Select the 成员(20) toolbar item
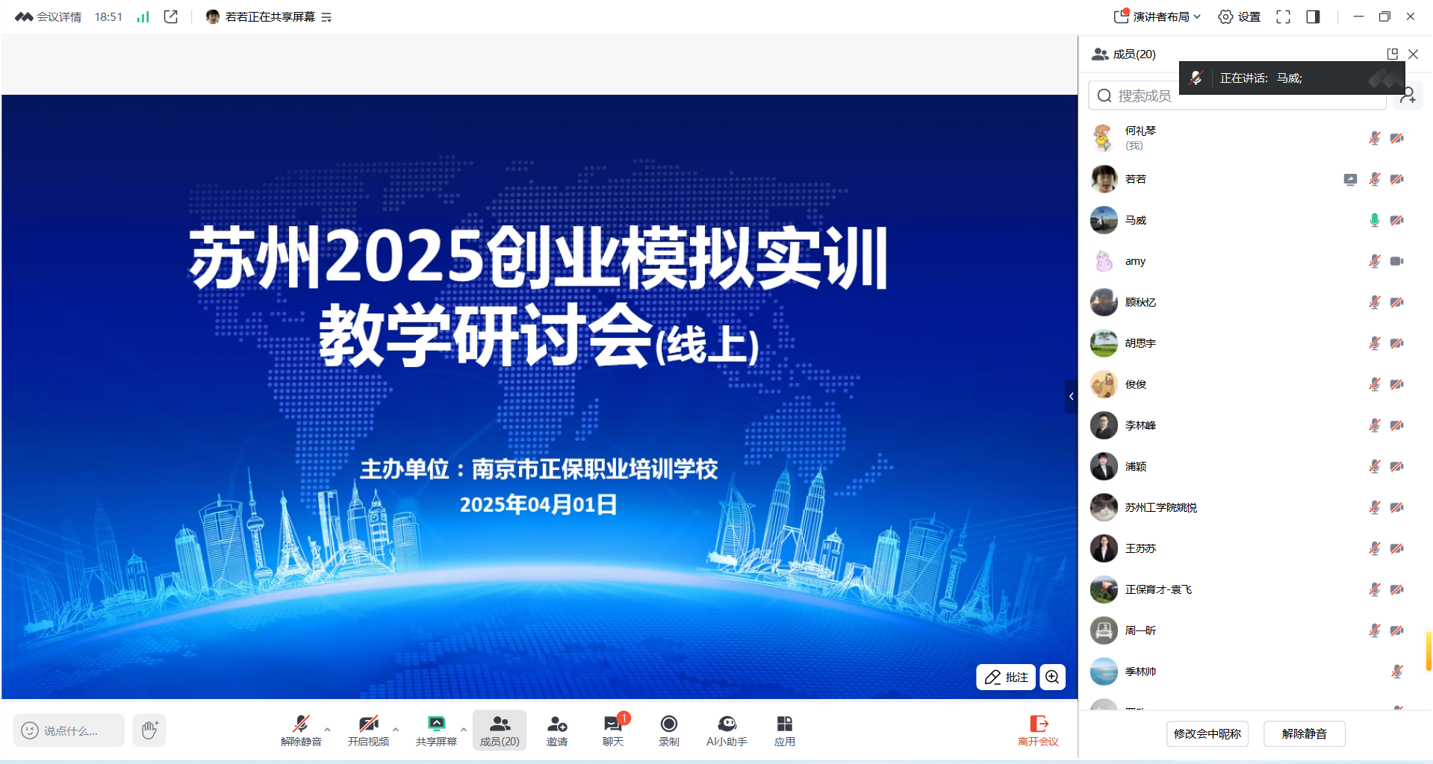Viewport: 1433px width, 764px height. (500, 729)
